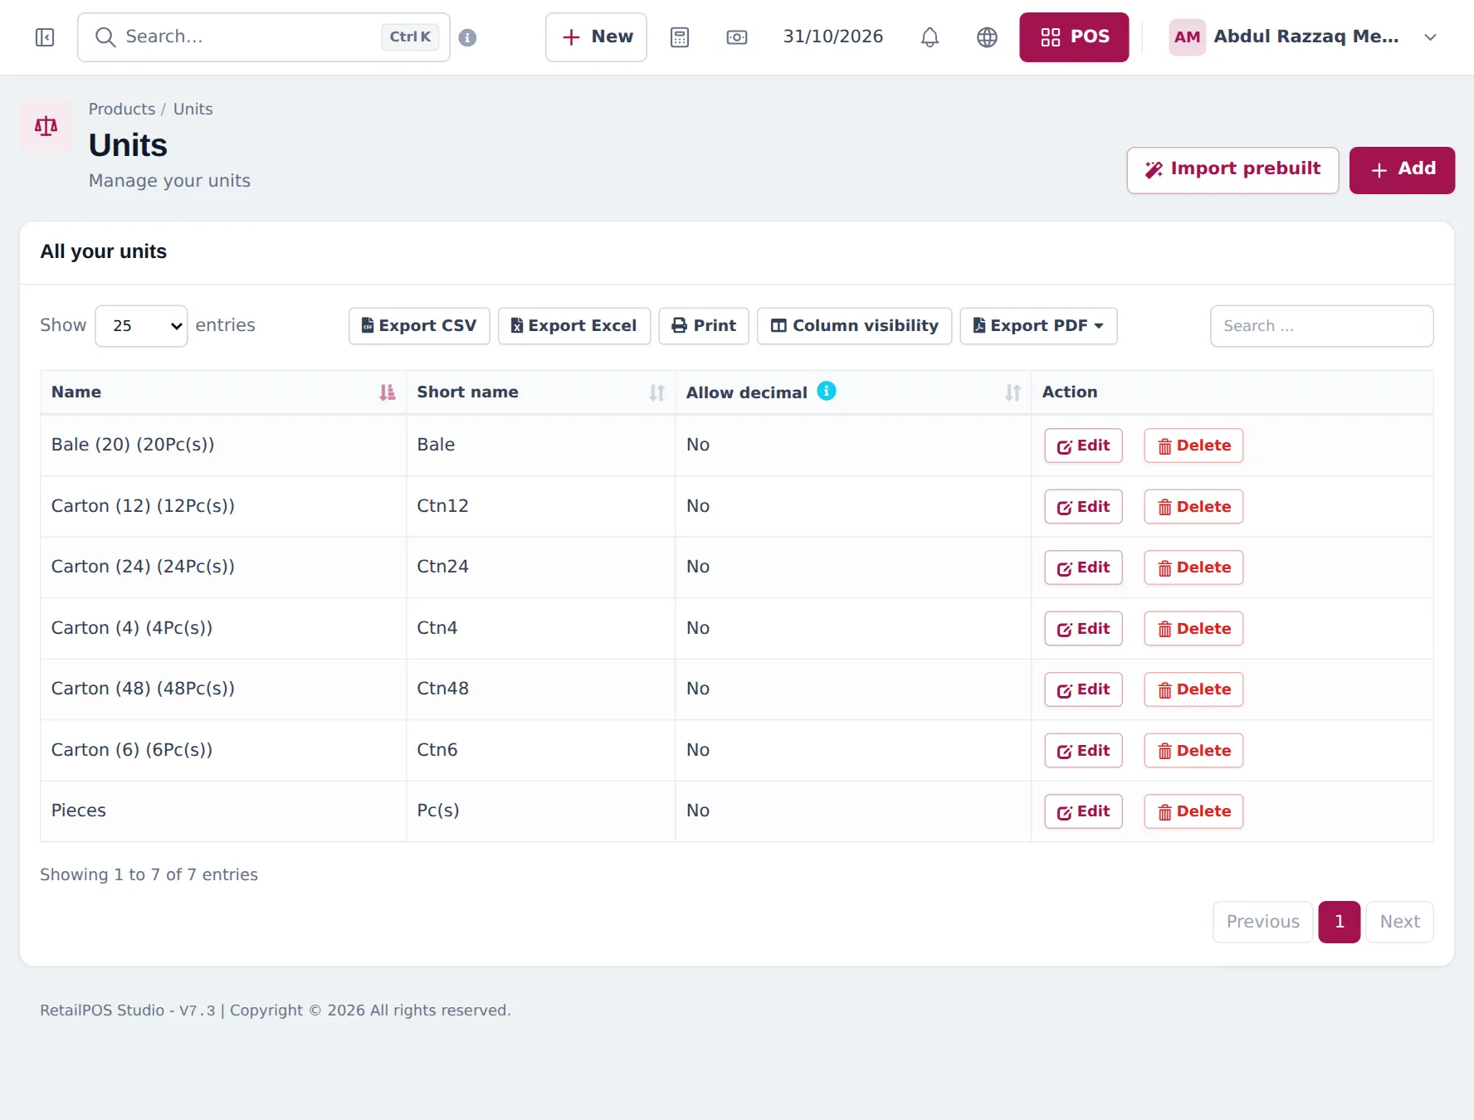Click the AM user avatar
This screenshot has width=1474, height=1120.
pyautogui.click(x=1187, y=37)
